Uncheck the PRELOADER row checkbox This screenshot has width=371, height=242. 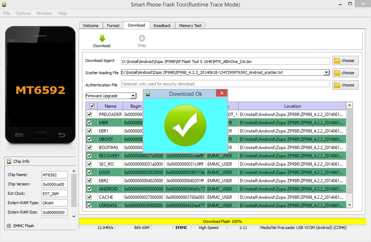tap(90, 115)
